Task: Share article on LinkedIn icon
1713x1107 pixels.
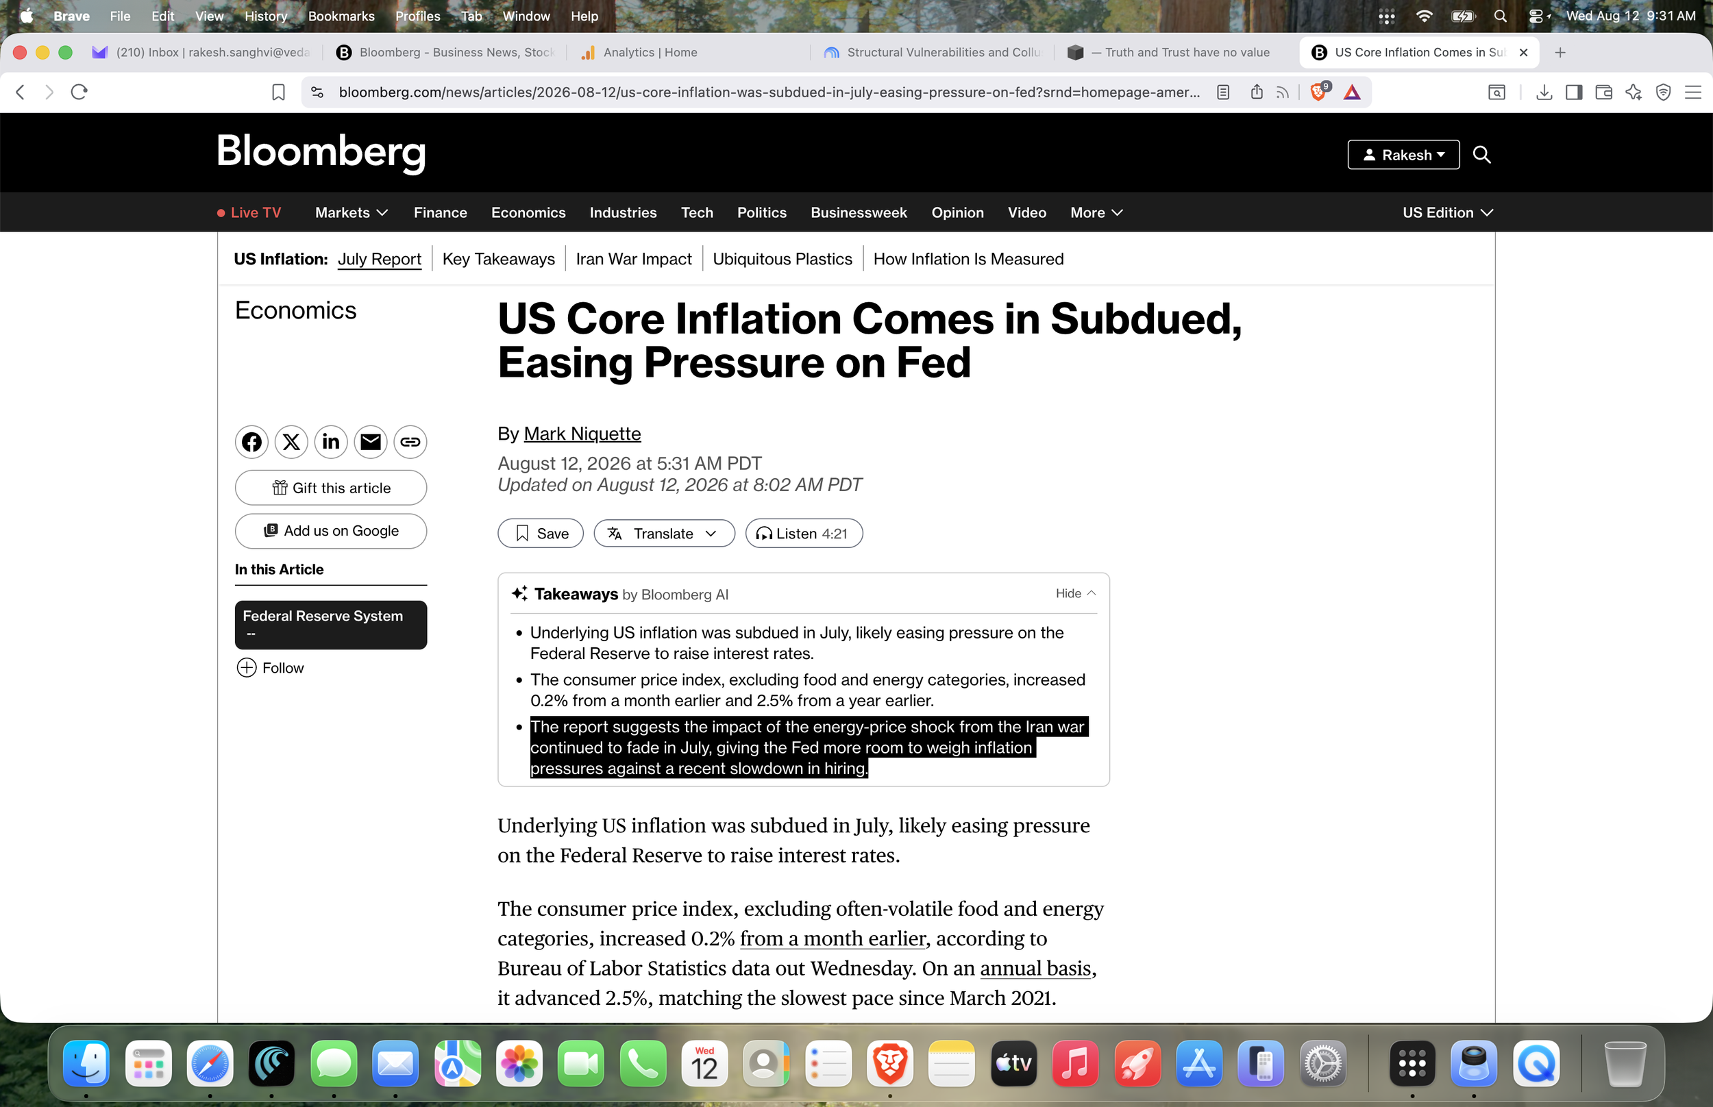Action: (x=331, y=441)
